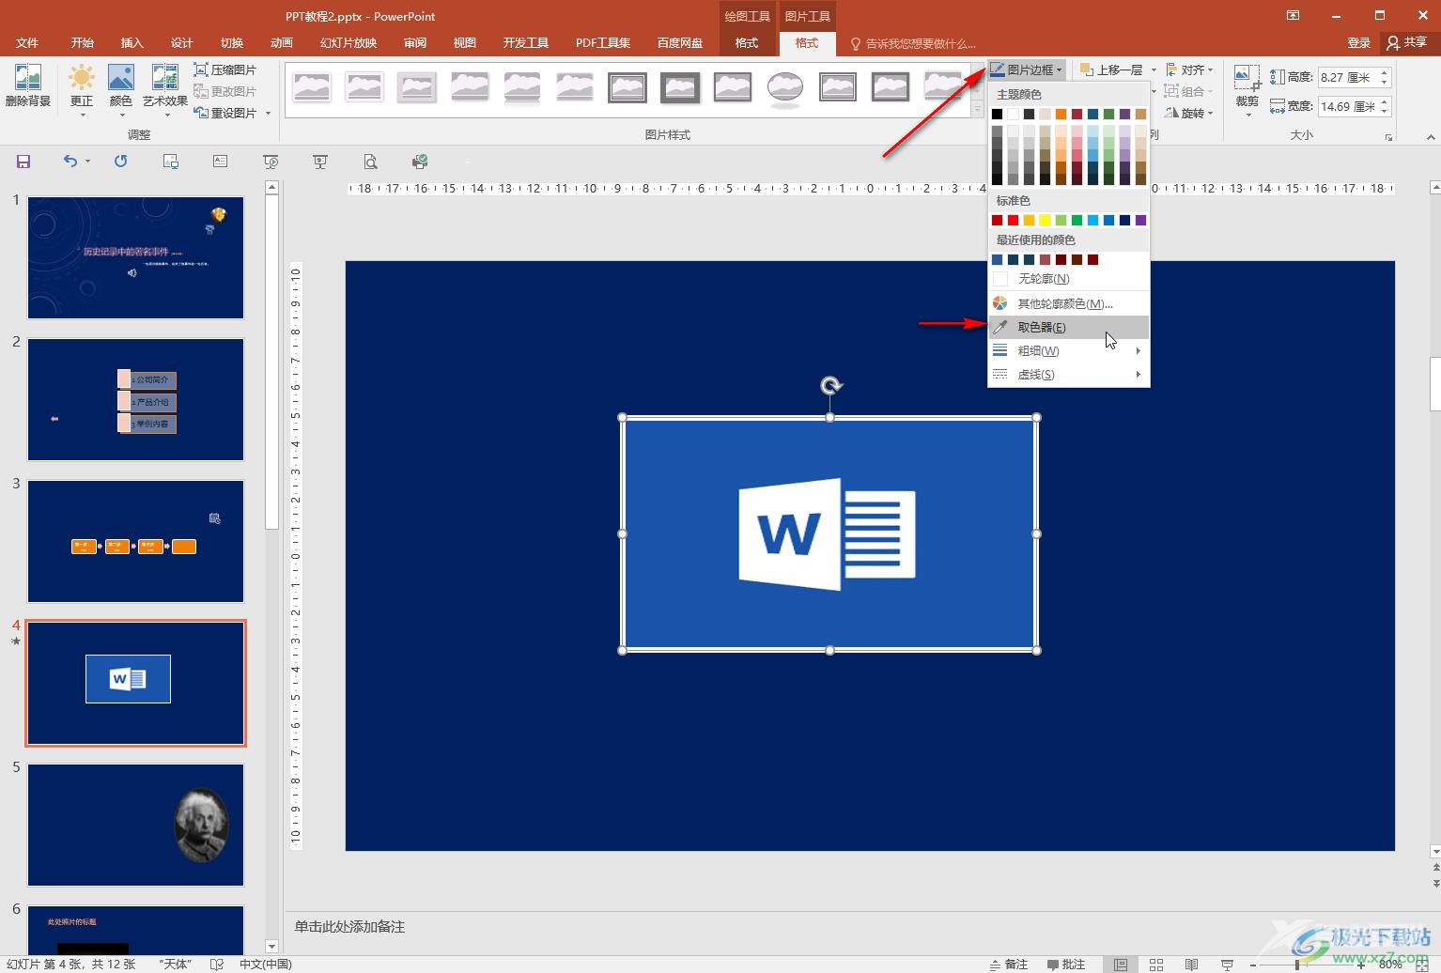Select slide 2 thumbnail
This screenshot has width=1441, height=973.
pyautogui.click(x=136, y=399)
